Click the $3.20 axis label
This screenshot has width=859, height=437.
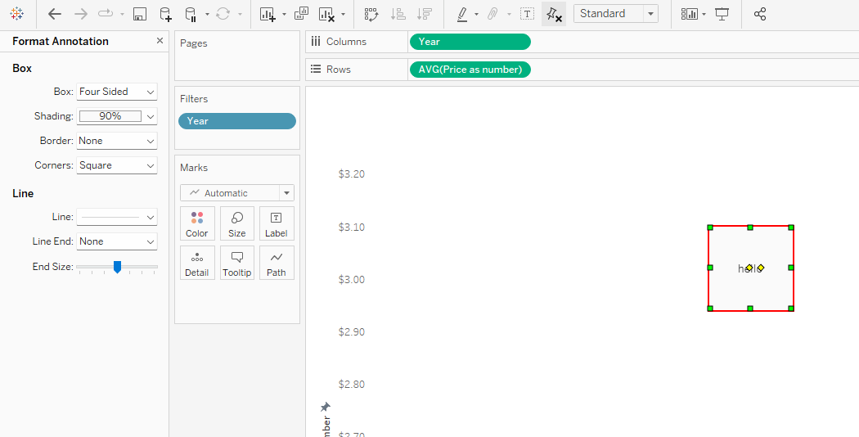pyautogui.click(x=352, y=174)
